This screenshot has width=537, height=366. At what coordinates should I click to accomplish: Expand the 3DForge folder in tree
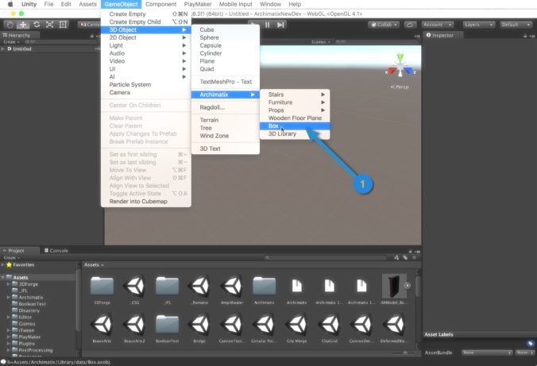(9, 284)
